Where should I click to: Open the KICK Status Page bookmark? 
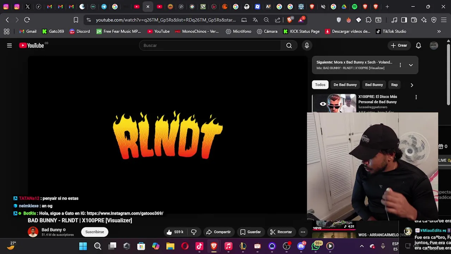301,31
